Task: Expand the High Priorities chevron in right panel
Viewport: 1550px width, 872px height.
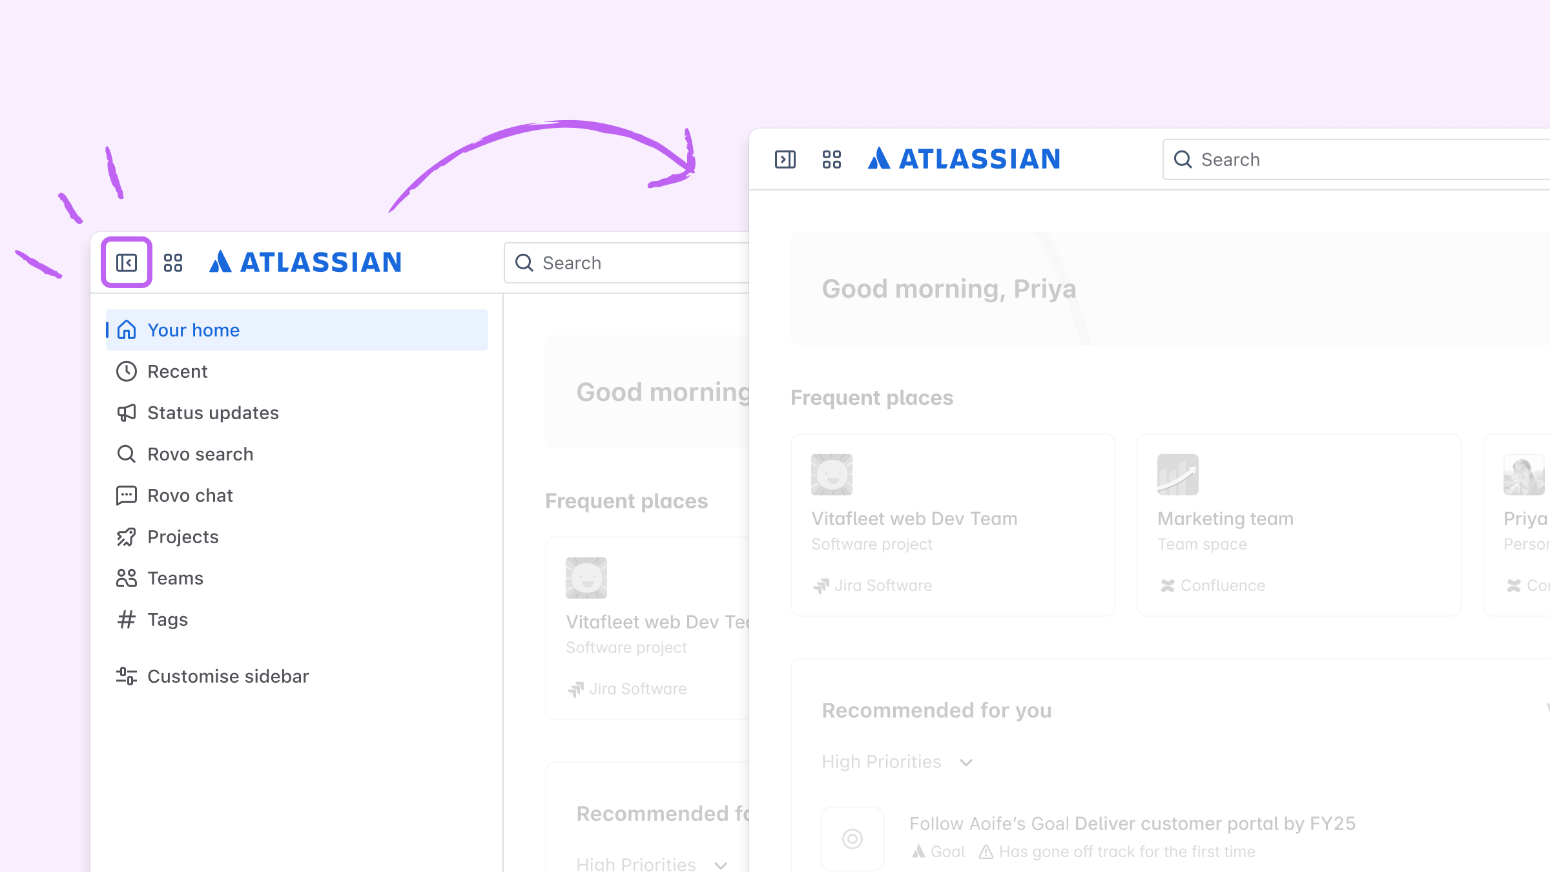Action: coord(966,762)
